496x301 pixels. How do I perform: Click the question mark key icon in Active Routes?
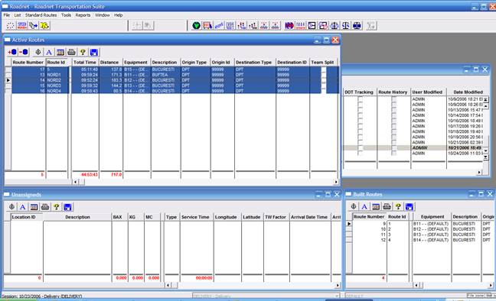point(83,52)
